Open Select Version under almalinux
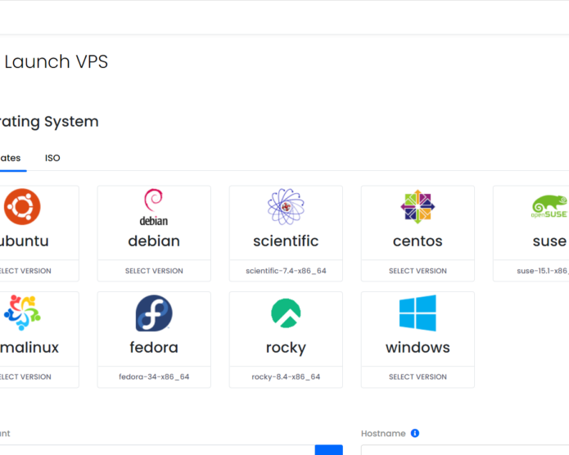The image size is (569, 455). pos(25,377)
